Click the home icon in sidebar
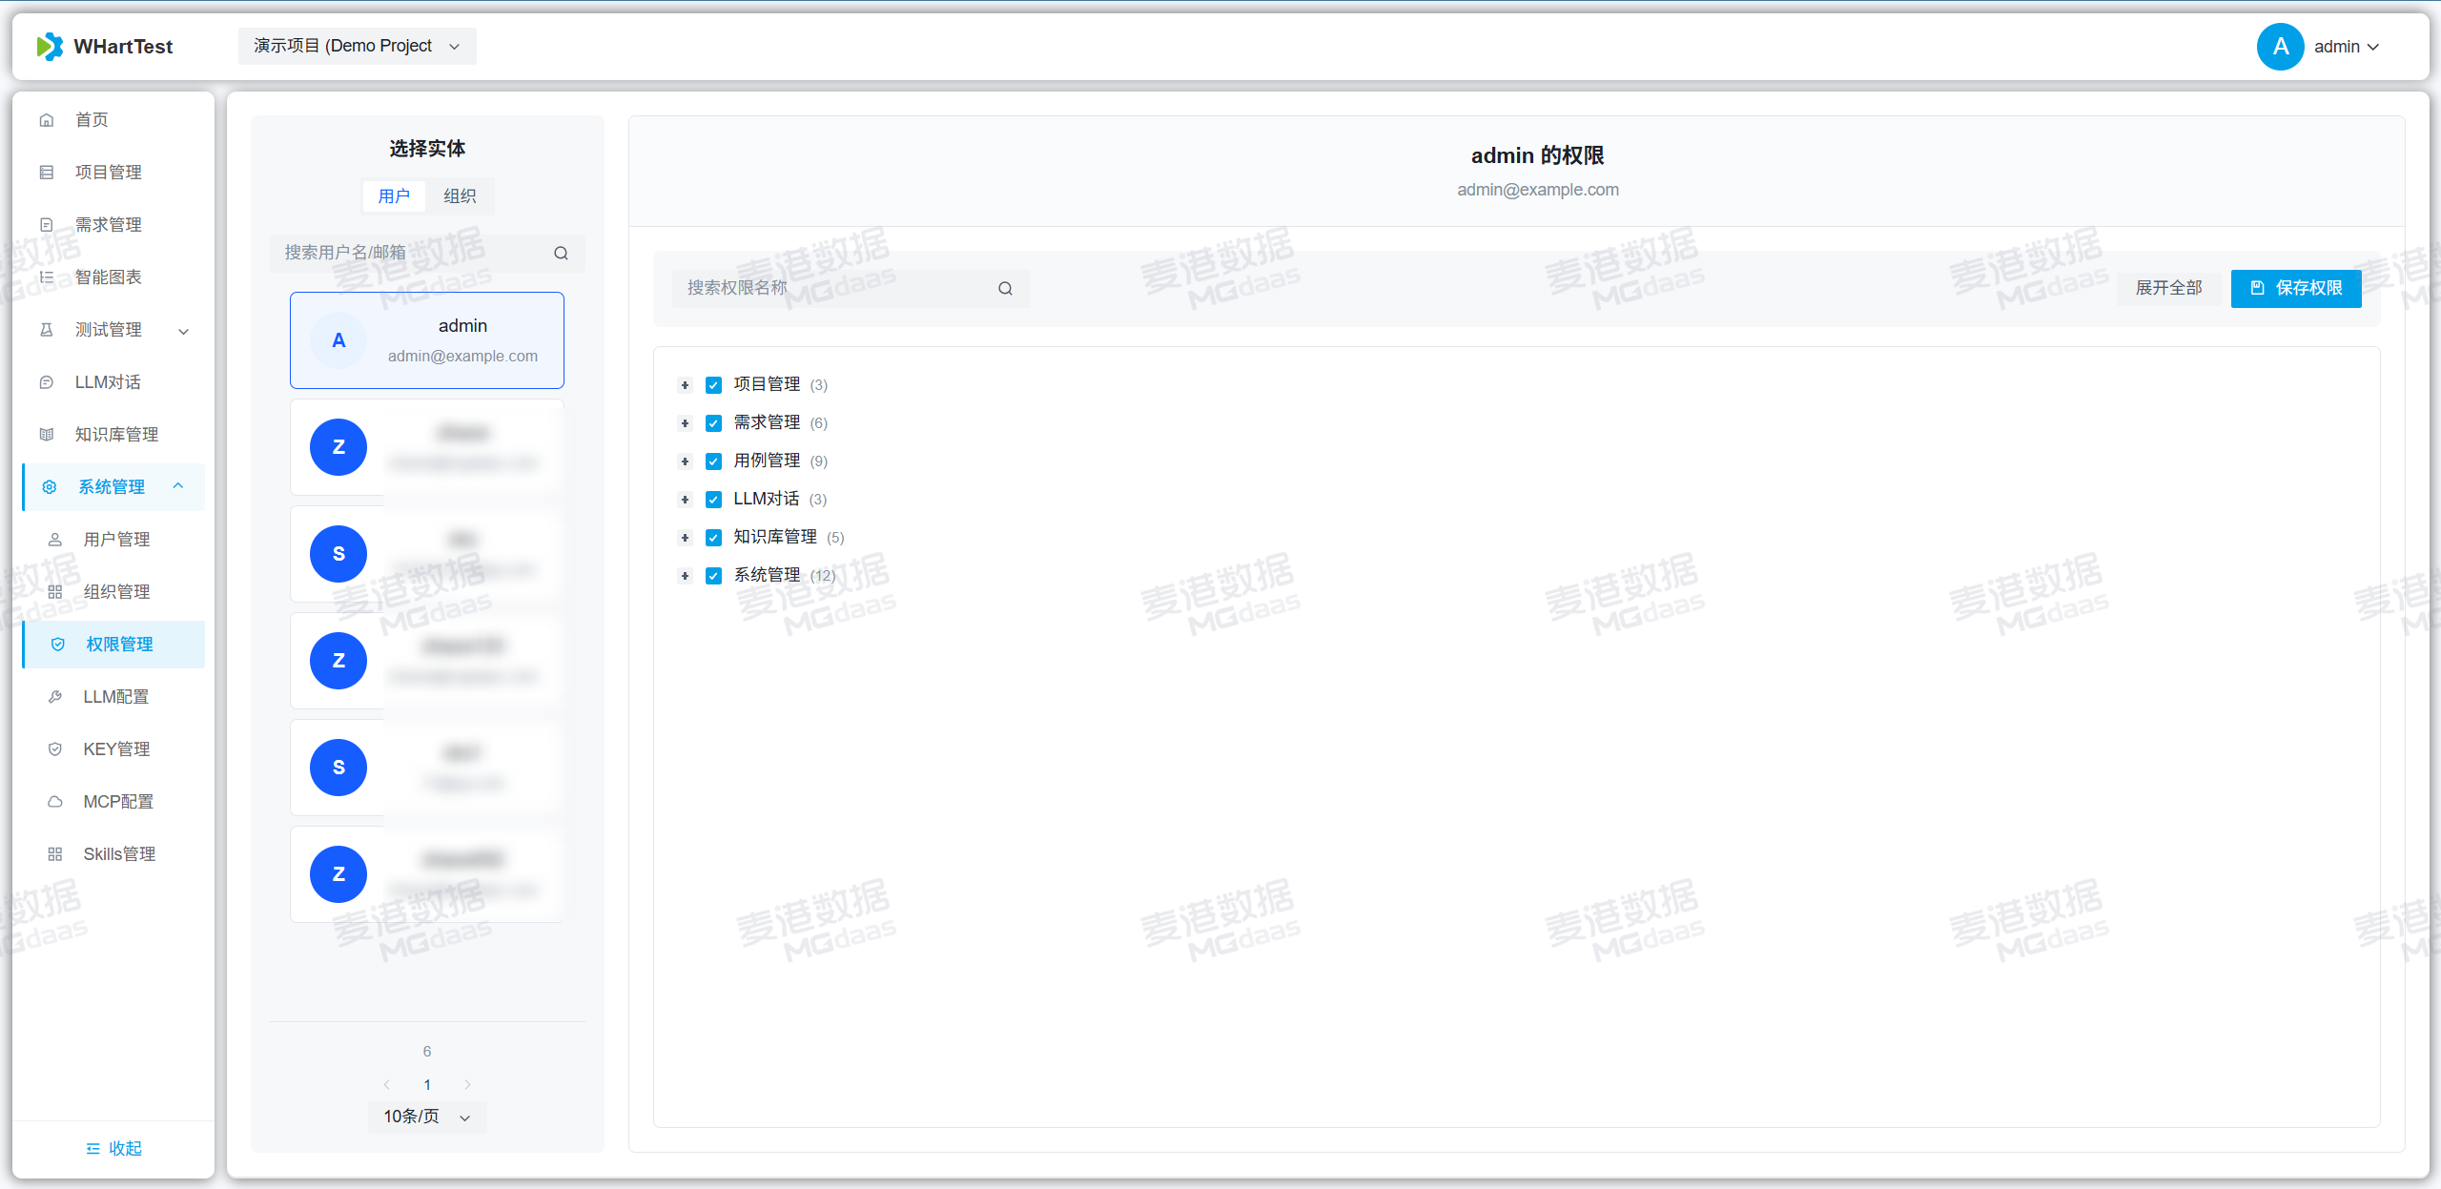 (47, 120)
